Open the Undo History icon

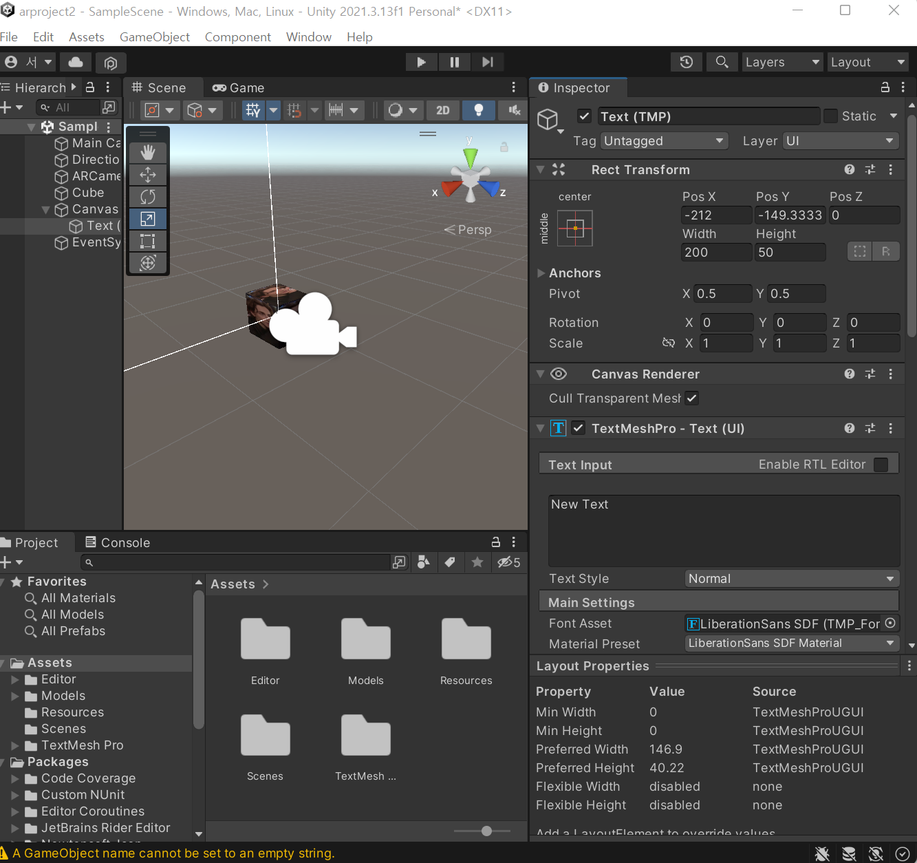[x=687, y=62]
